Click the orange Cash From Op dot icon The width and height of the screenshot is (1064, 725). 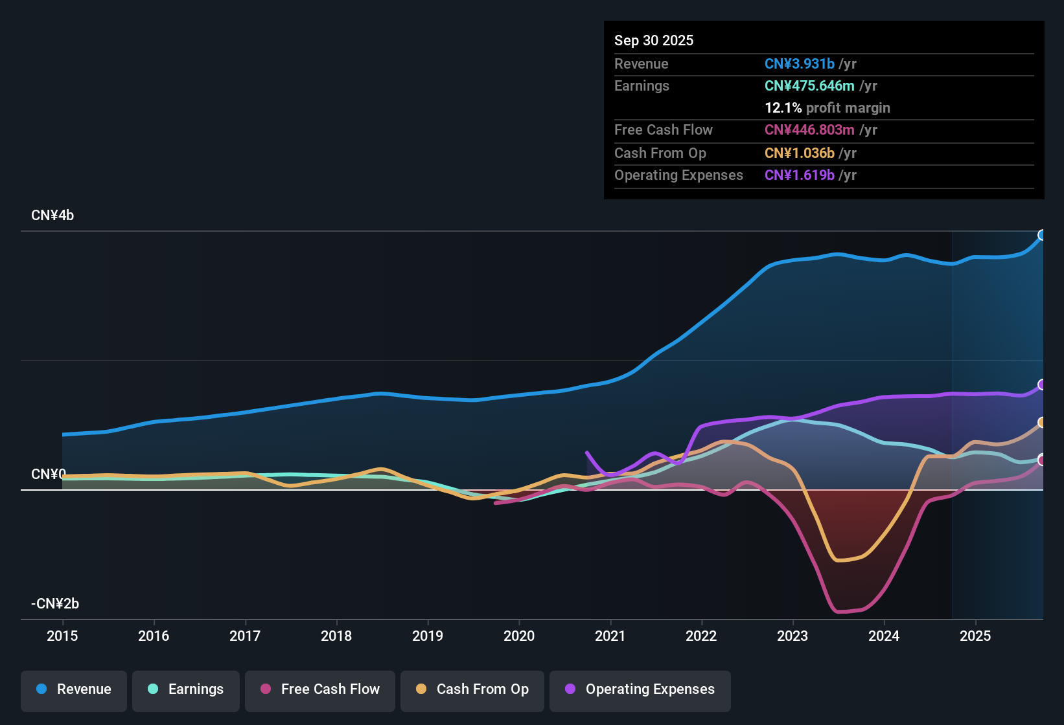pos(421,689)
